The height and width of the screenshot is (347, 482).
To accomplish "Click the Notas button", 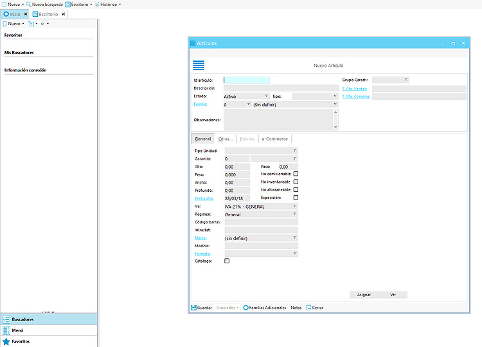I will point(296,308).
